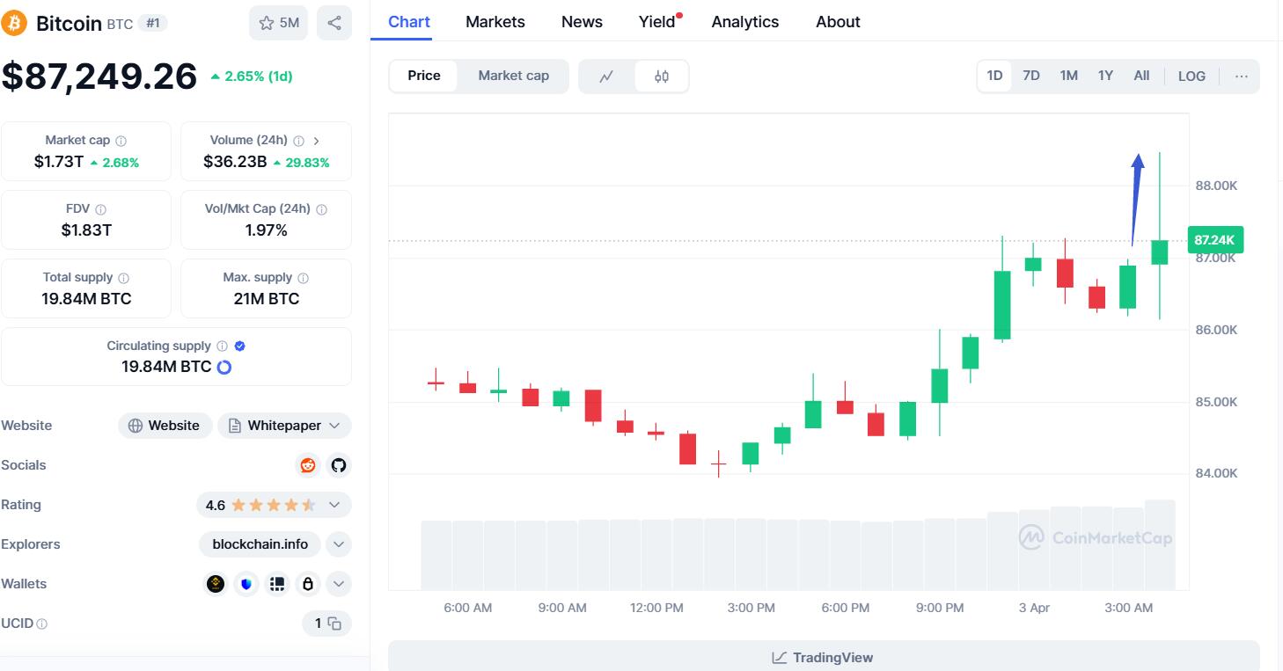The image size is (1283, 671).
Task: Select the 7D time range
Action: [1031, 76]
